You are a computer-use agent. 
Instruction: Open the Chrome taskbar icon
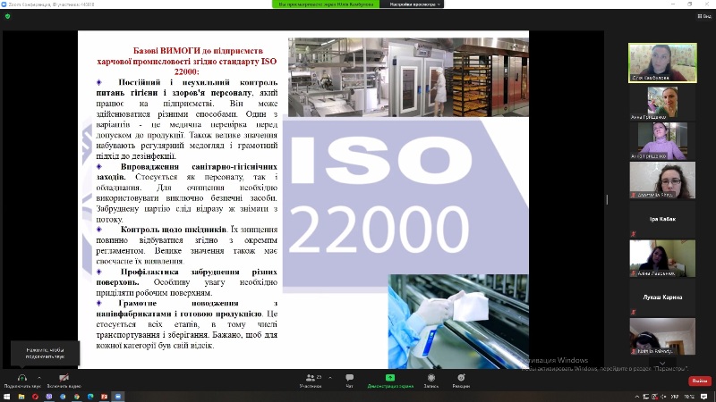point(77,397)
